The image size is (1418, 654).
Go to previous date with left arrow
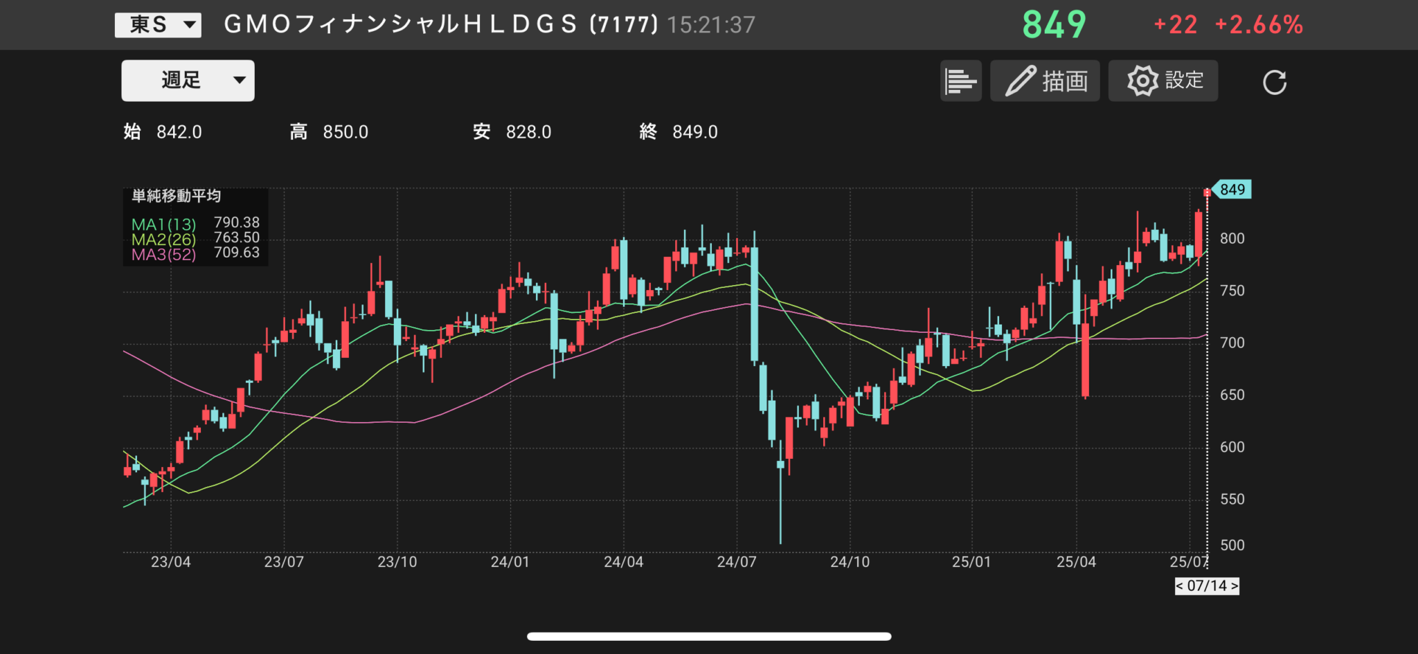pos(1181,587)
